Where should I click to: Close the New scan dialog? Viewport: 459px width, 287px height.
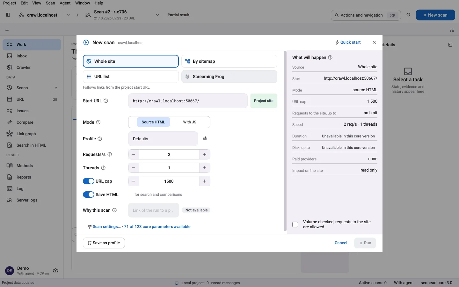point(374,42)
